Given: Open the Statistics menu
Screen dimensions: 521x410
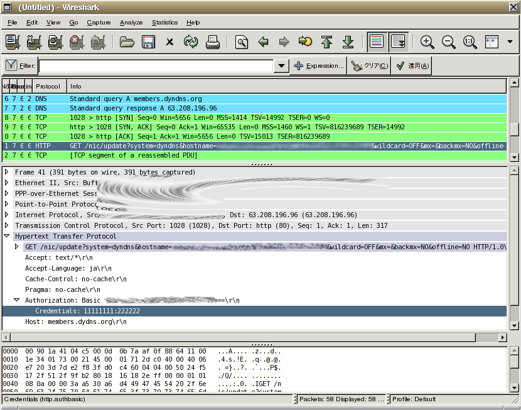Looking at the screenshot, I should pos(165,22).
